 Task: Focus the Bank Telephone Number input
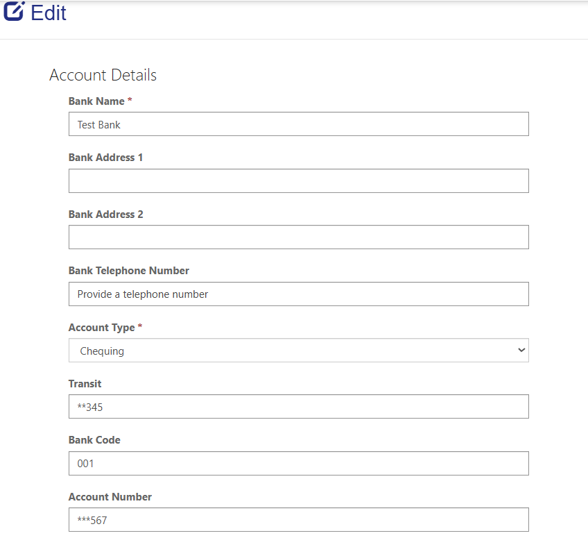pyautogui.click(x=298, y=294)
